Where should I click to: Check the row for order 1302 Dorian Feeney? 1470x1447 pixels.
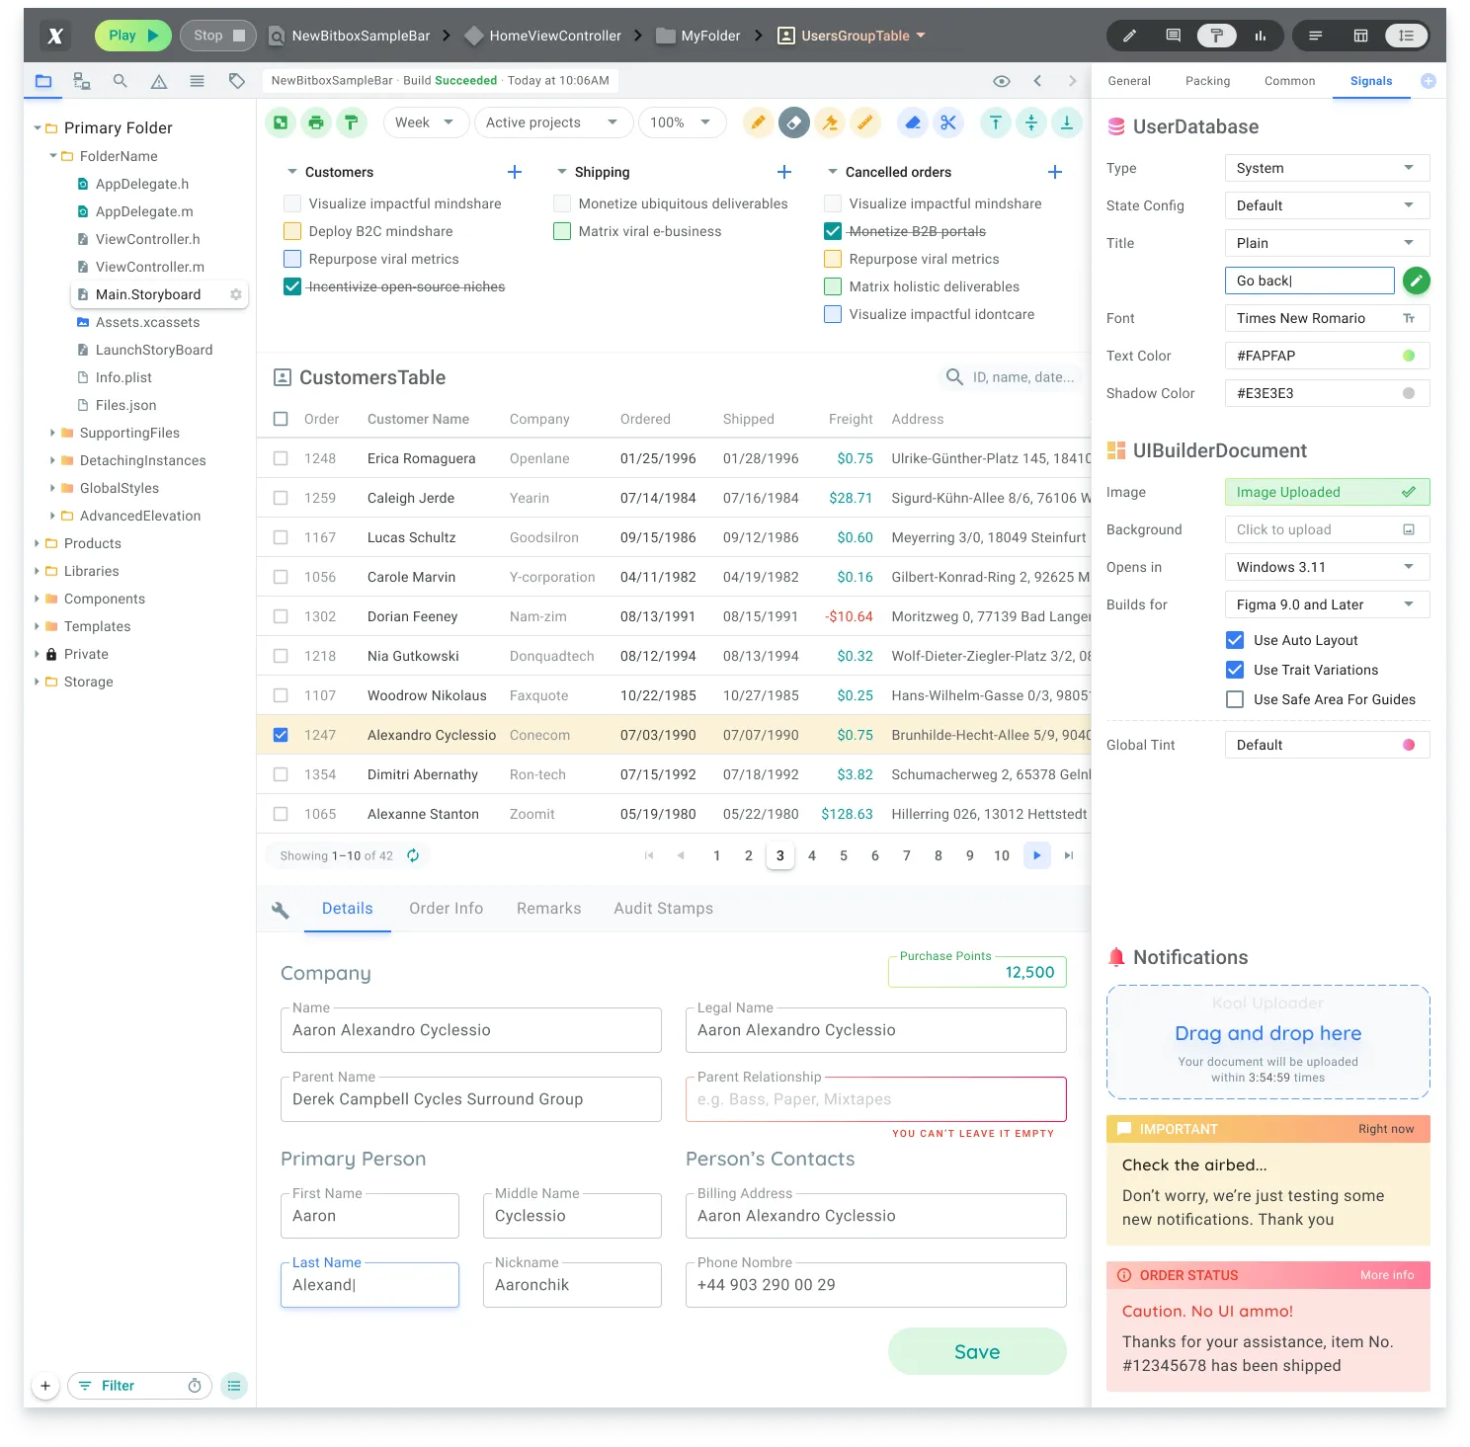tap(281, 615)
